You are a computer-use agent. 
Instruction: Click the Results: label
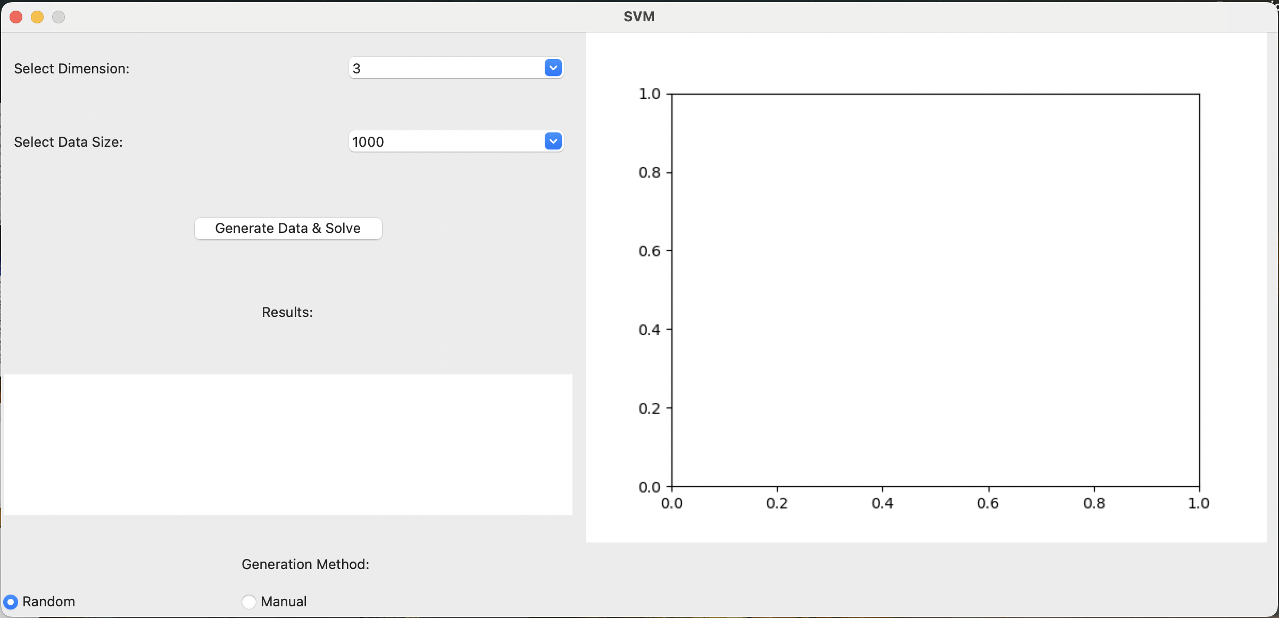point(287,312)
